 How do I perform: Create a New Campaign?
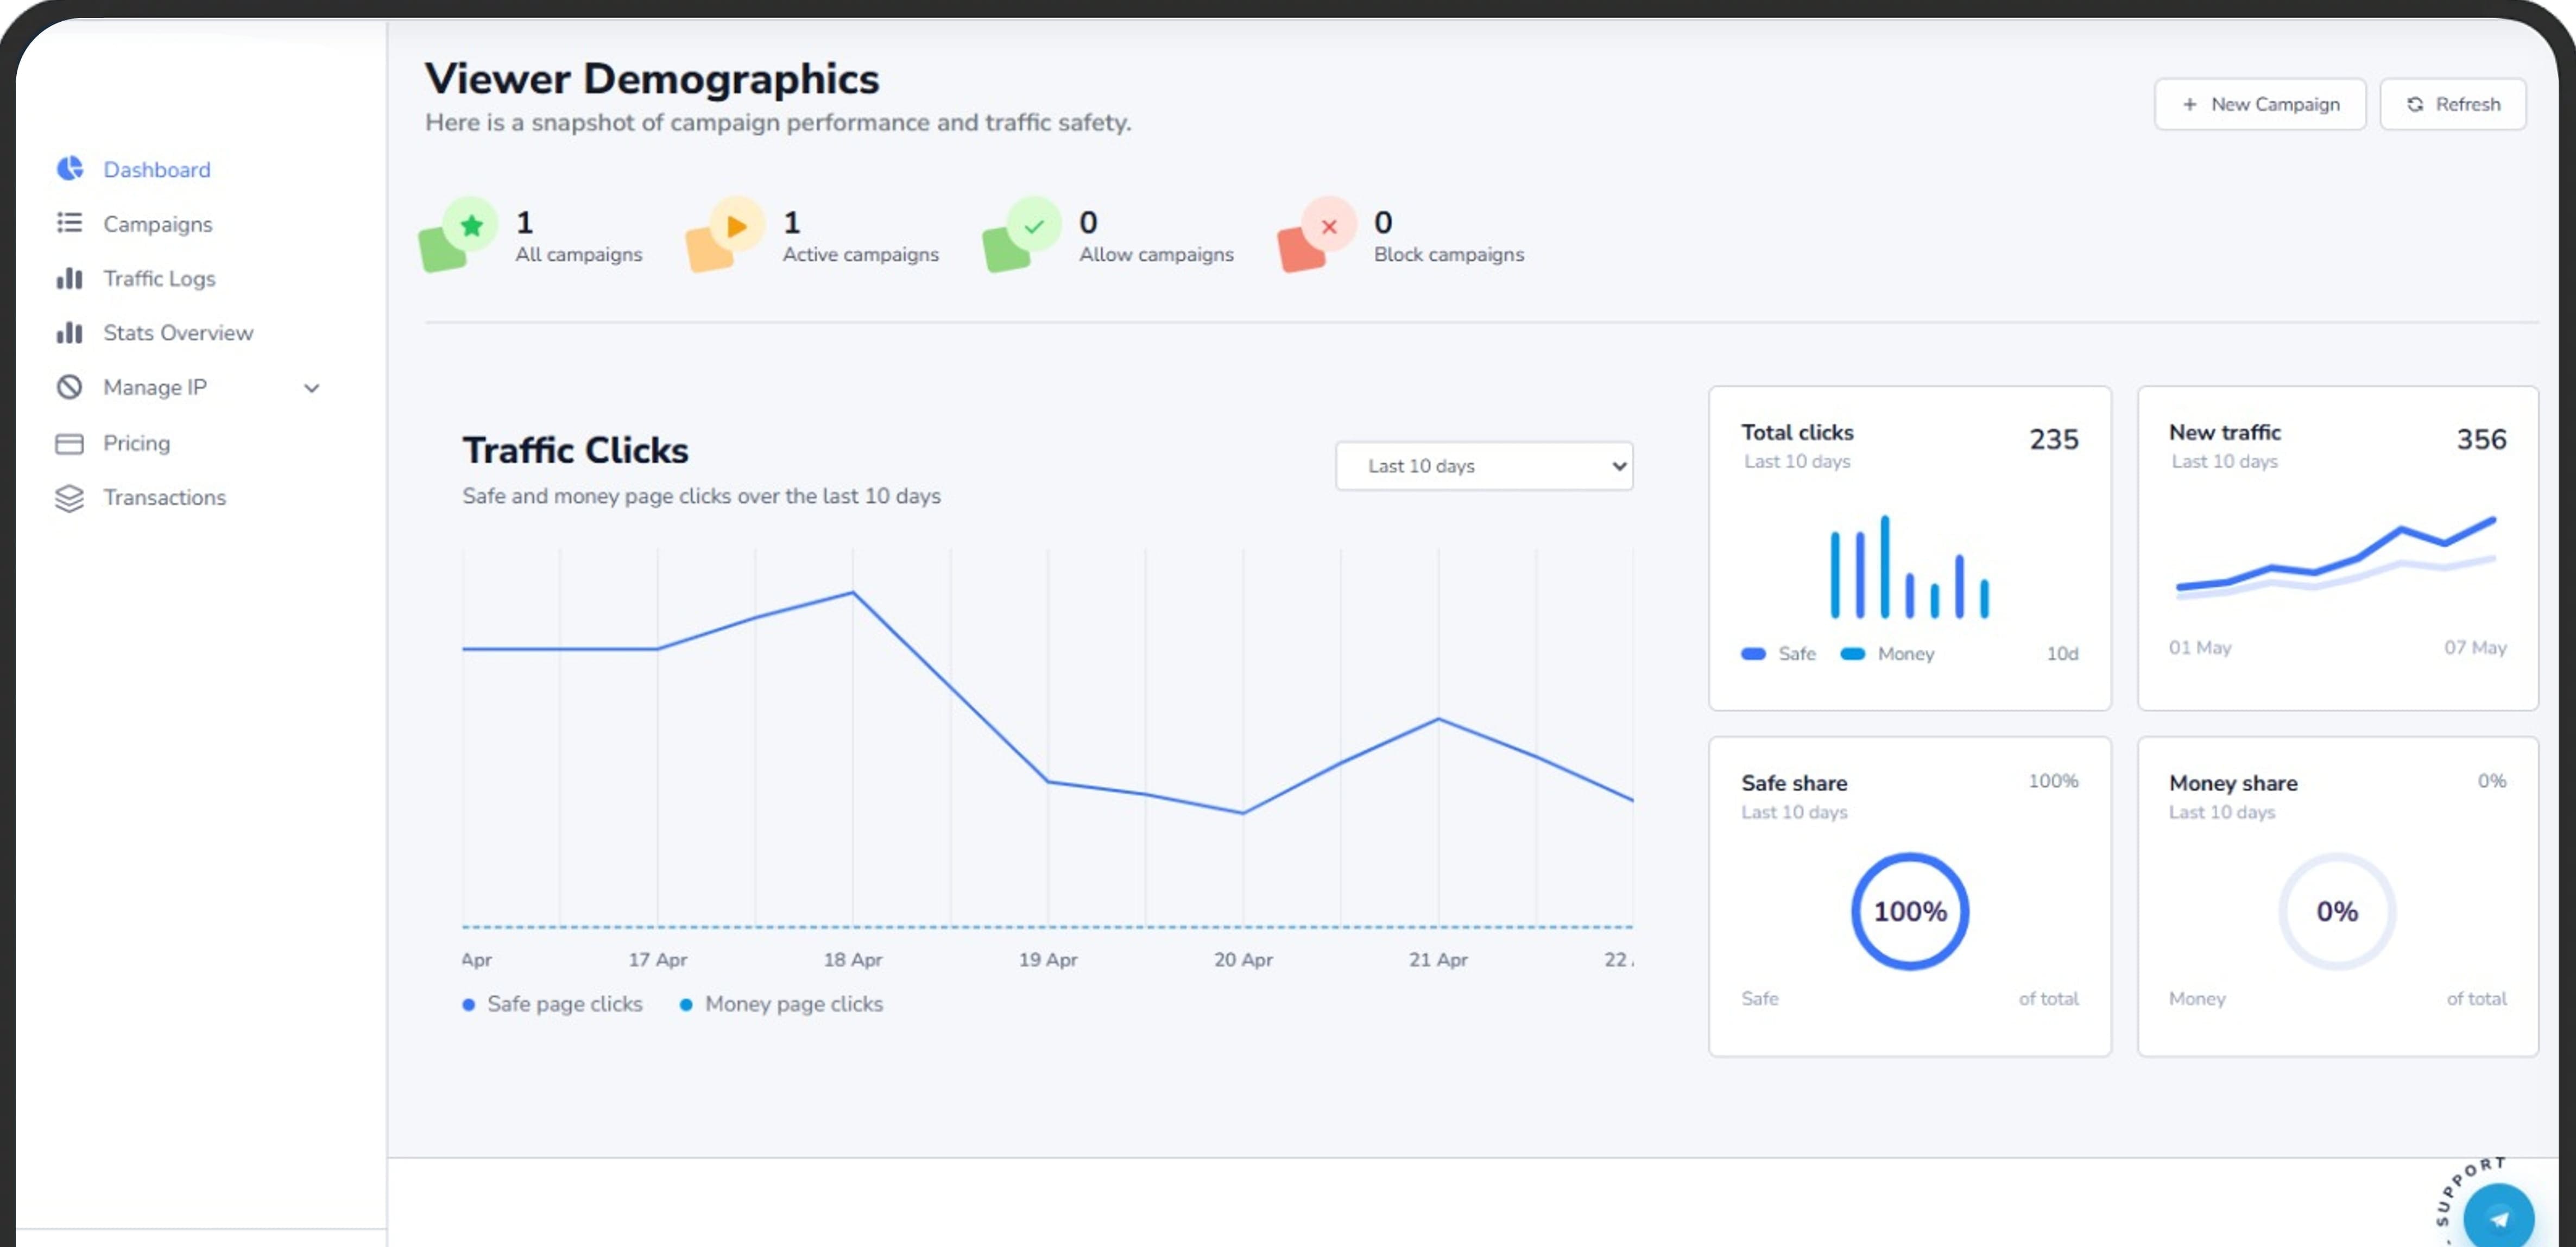2260,104
